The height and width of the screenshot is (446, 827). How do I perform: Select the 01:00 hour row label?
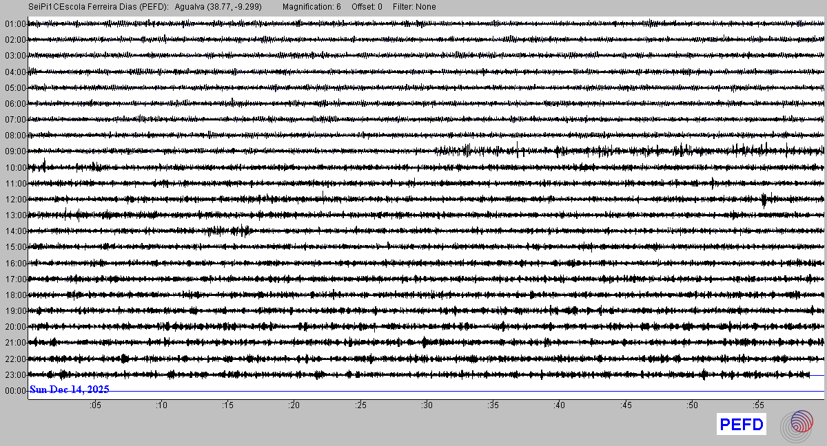click(15, 24)
